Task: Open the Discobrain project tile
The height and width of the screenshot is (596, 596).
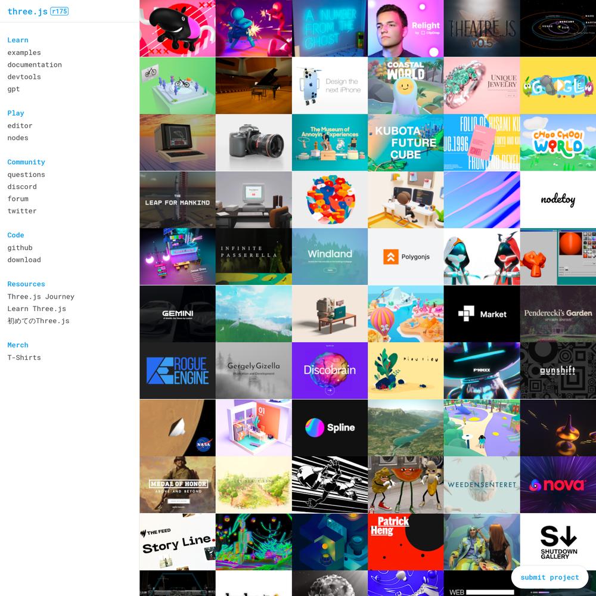Action: click(x=330, y=371)
